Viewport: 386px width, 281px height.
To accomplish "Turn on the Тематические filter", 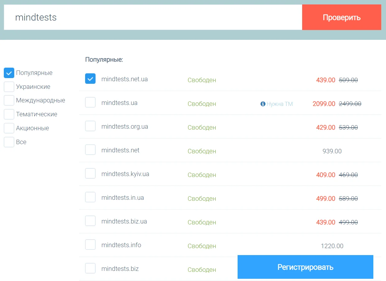I will point(9,114).
